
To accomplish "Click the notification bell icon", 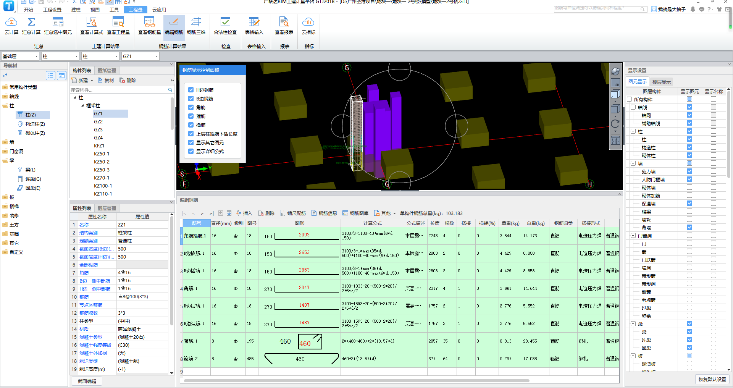I will pos(693,9).
